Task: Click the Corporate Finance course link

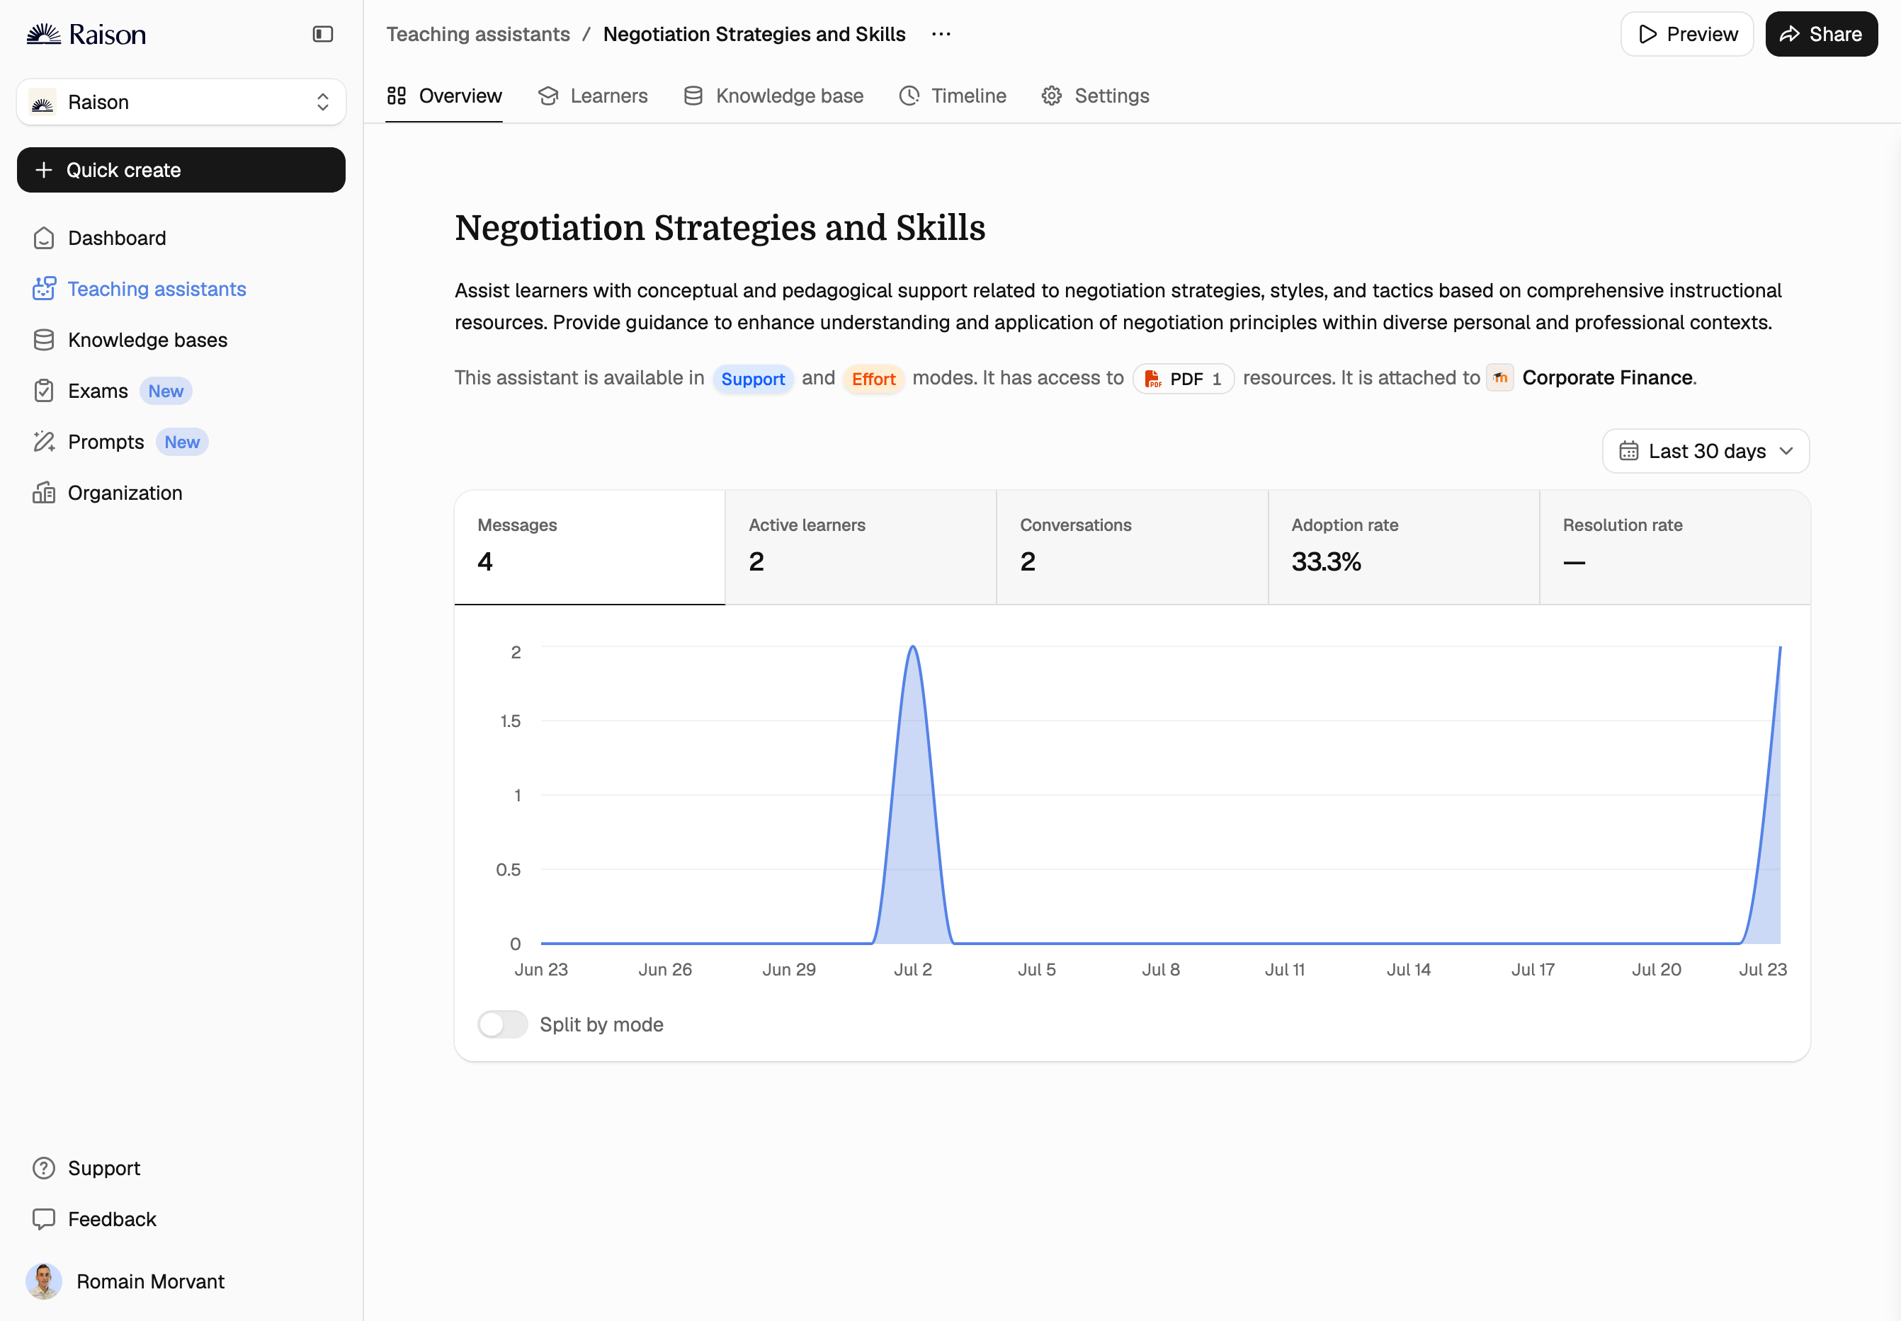Action: [x=1608, y=378]
